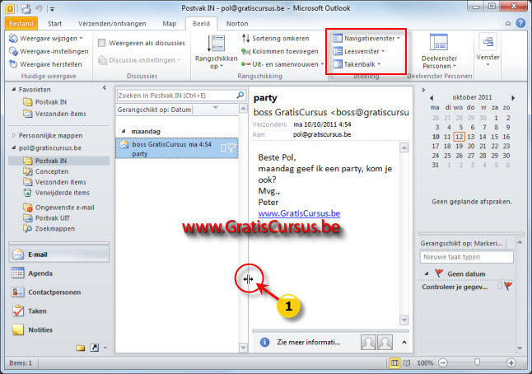532x374 pixels.
Task: Open Navigatievenster layout dropdown
Action: click(366, 39)
